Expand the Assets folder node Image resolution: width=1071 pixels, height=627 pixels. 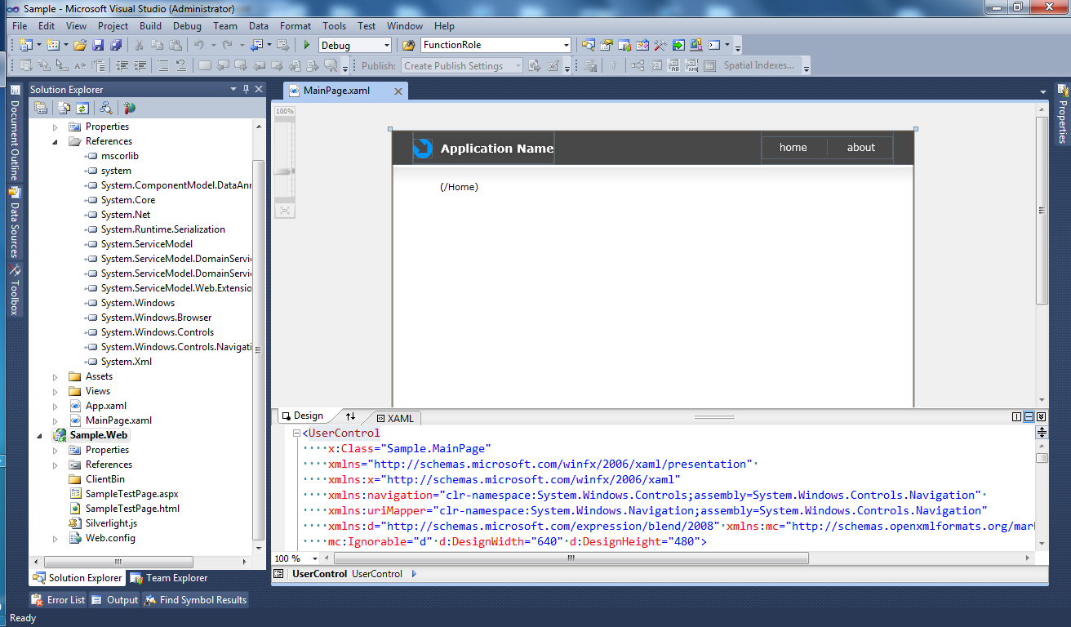[x=56, y=376]
